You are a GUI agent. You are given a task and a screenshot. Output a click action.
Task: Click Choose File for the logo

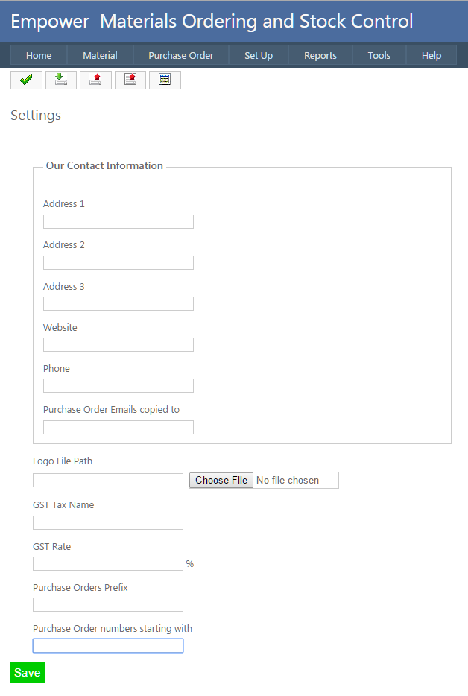click(221, 481)
